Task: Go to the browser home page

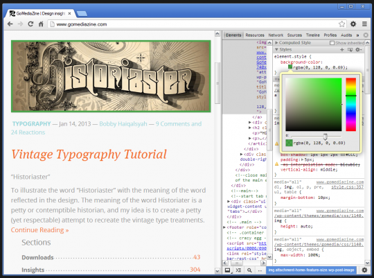Action: point(41,24)
